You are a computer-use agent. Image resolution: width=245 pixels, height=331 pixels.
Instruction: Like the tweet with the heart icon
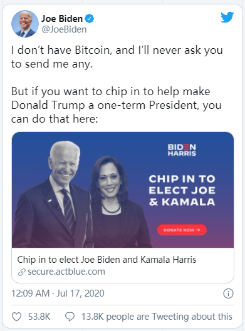16,317
